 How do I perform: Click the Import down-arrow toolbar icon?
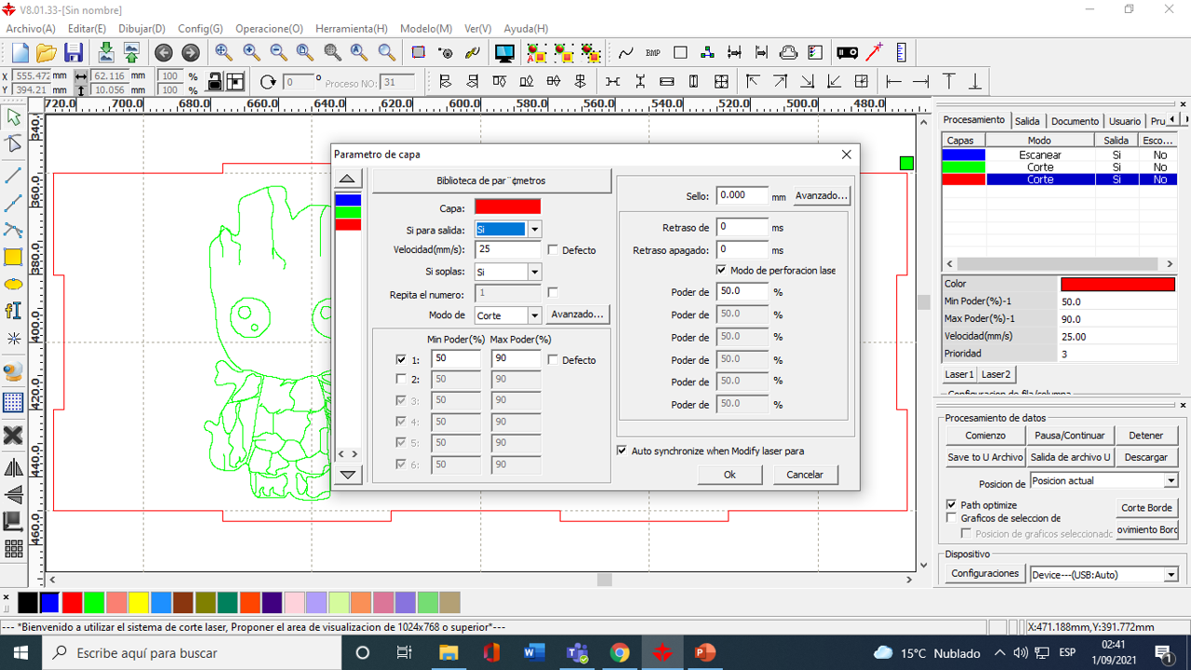(105, 53)
